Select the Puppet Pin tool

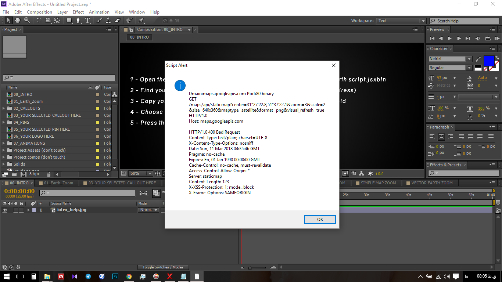pyautogui.click(x=141, y=21)
